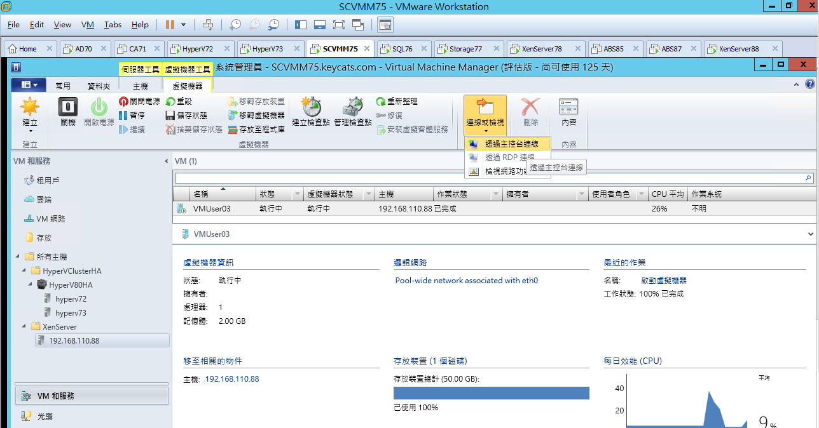
Task: Open the 啟動虛擬機器 recent job link
Action: tap(664, 281)
